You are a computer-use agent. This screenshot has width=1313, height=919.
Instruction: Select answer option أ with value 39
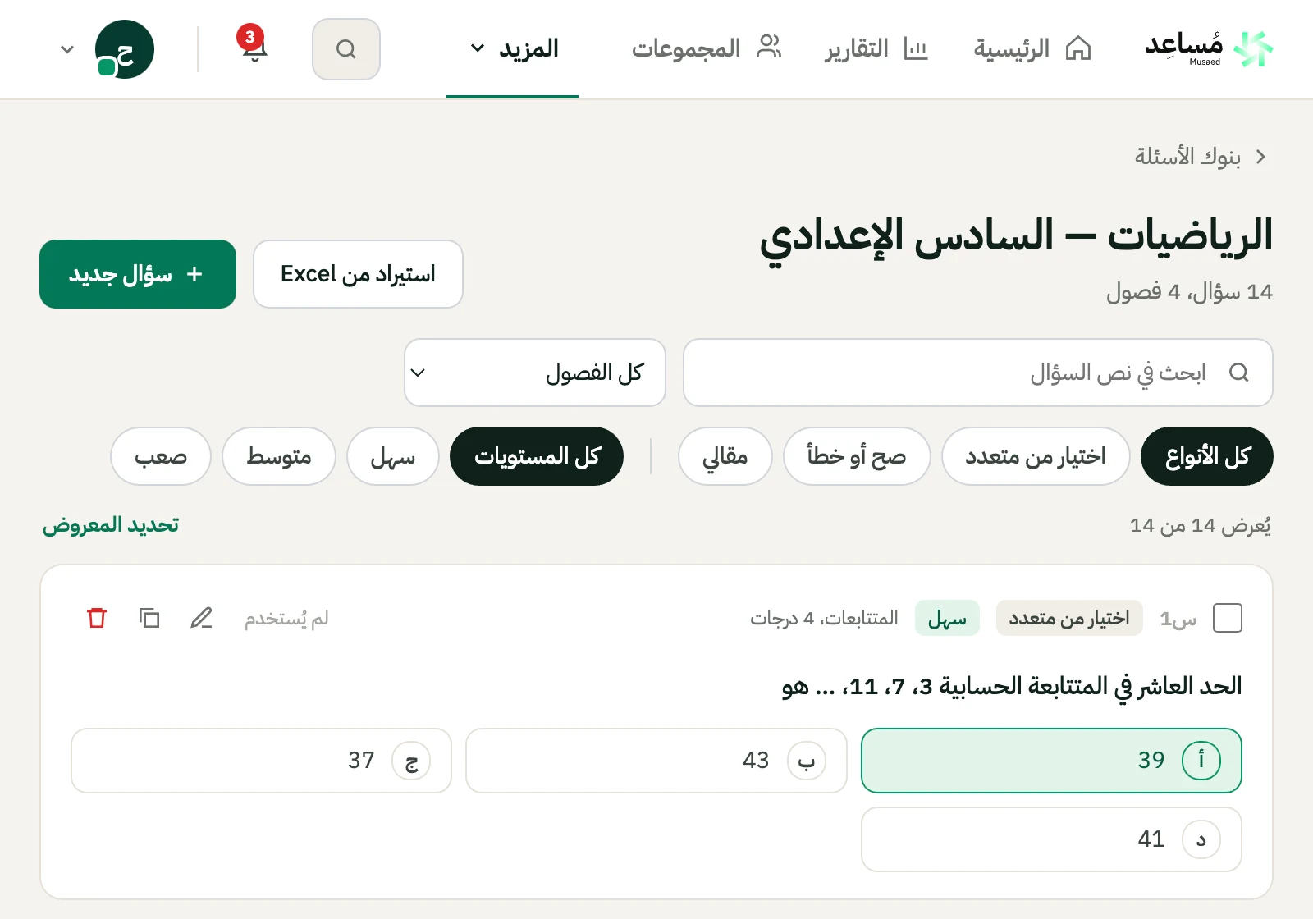(x=1051, y=761)
